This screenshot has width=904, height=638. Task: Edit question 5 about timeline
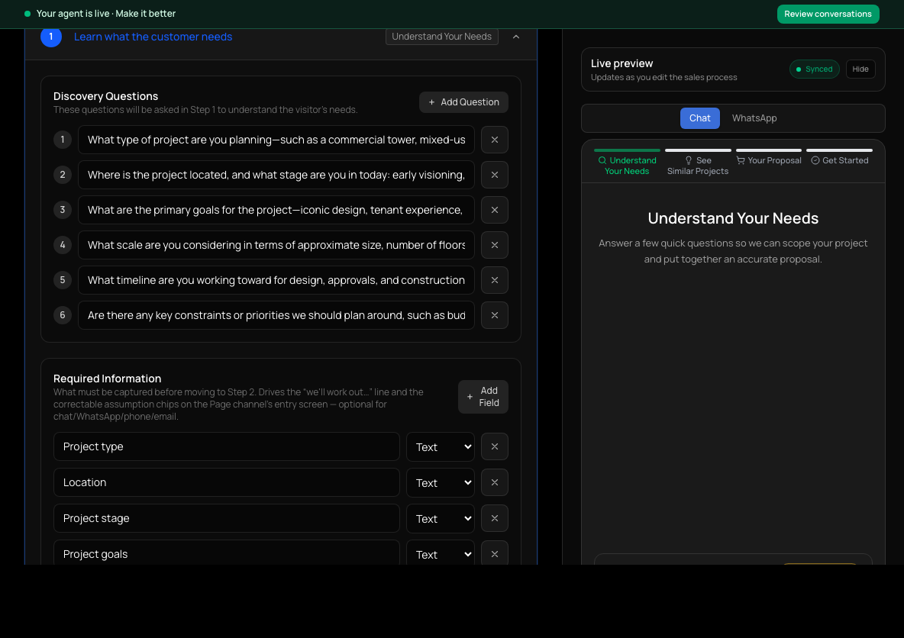pyautogui.click(x=276, y=280)
